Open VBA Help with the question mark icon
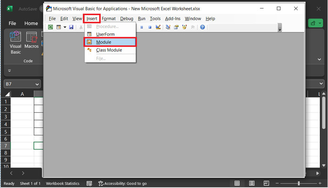The height and width of the screenshot is (188, 328). (x=202, y=27)
